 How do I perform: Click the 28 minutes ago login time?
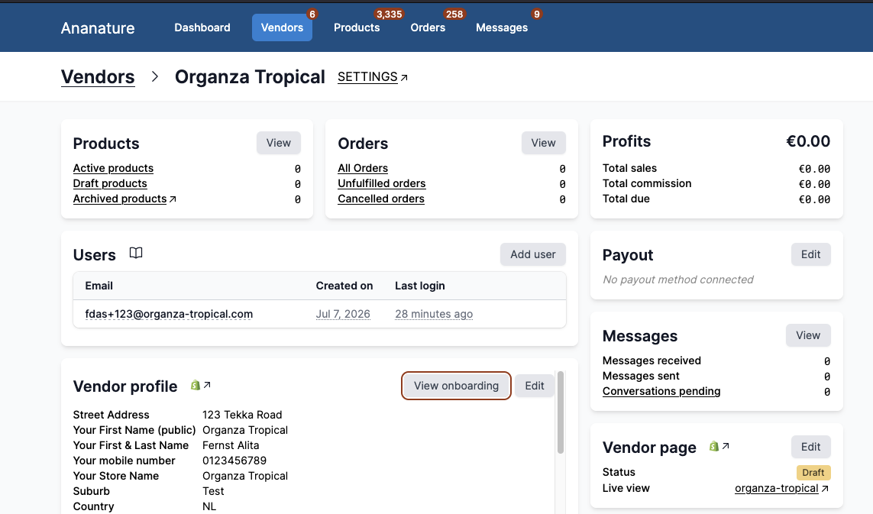coord(434,314)
